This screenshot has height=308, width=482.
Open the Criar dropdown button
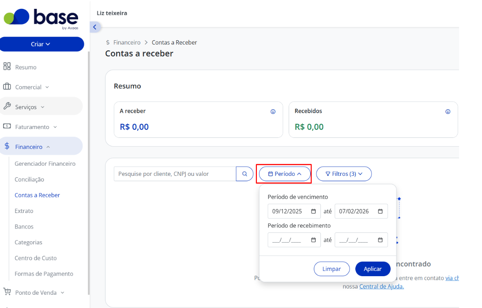[42, 44]
